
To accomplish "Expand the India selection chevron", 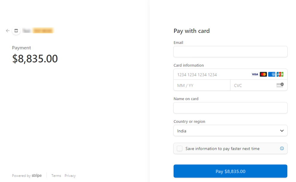I will pyautogui.click(x=282, y=131).
